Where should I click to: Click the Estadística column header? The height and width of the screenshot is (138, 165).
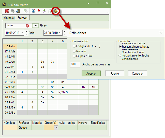click(x=98, y=123)
